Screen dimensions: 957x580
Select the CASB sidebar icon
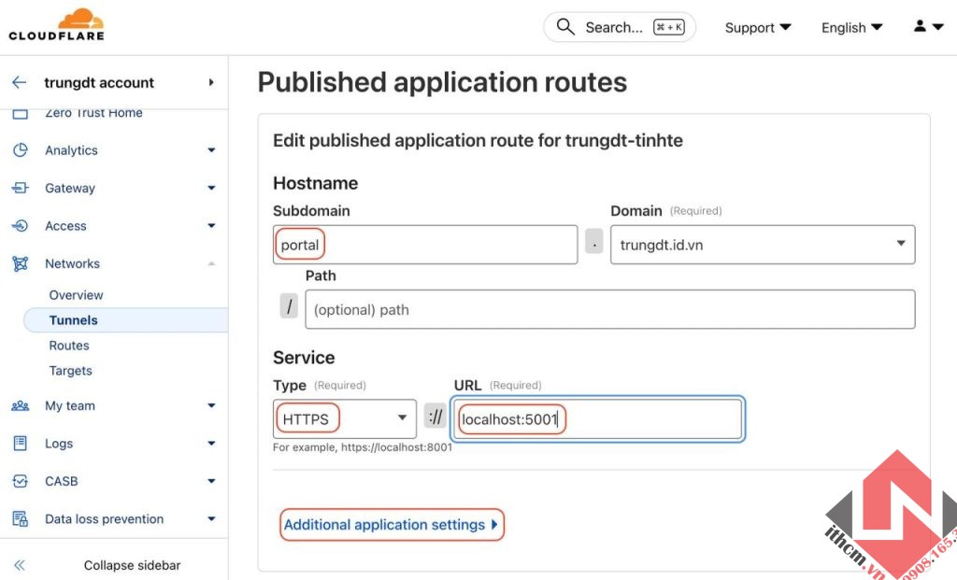[21, 480]
